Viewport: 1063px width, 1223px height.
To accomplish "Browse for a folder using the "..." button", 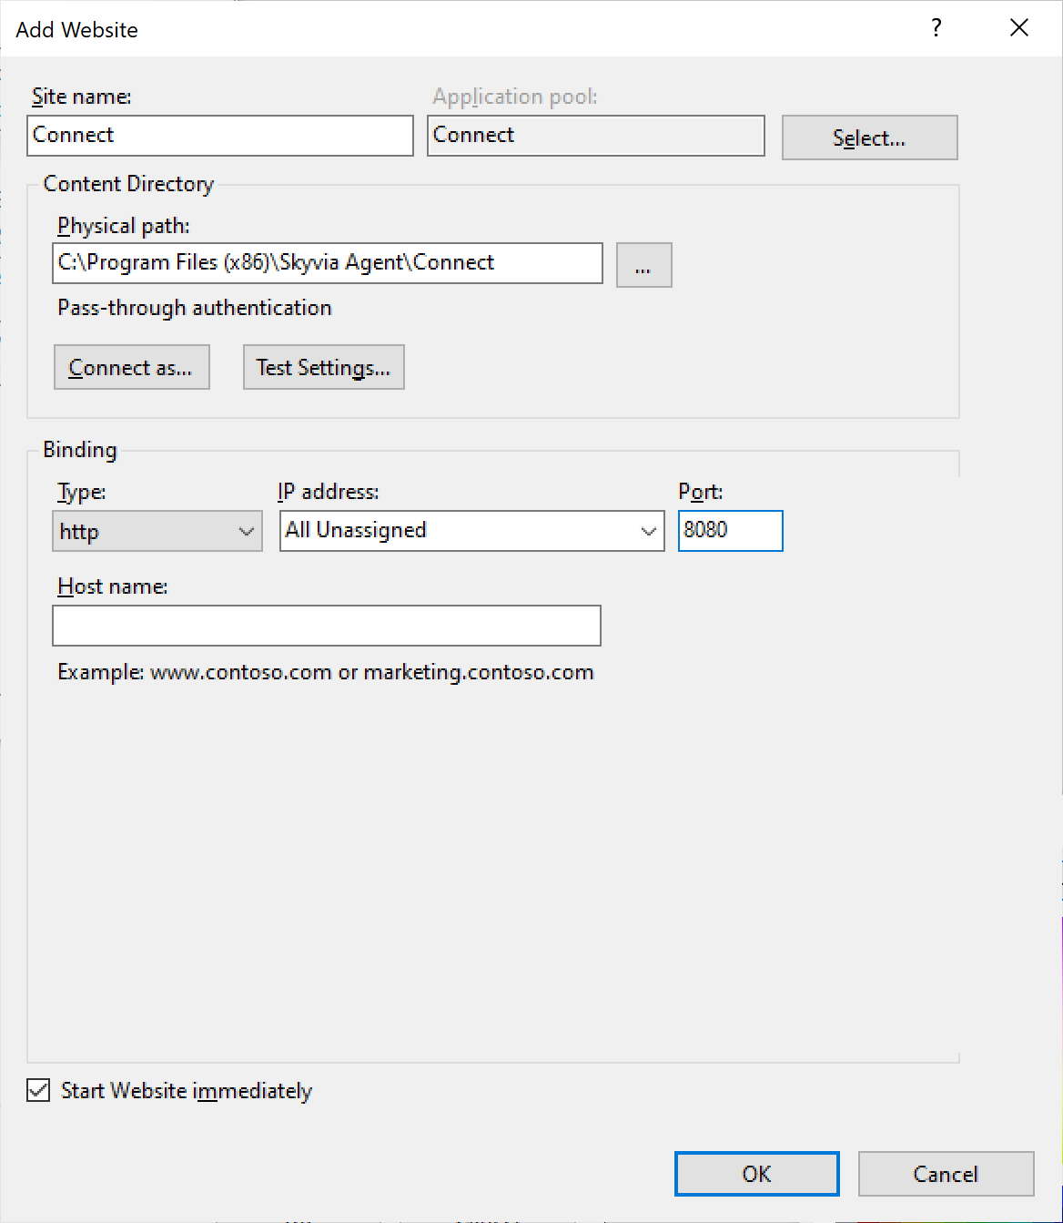I will point(643,265).
